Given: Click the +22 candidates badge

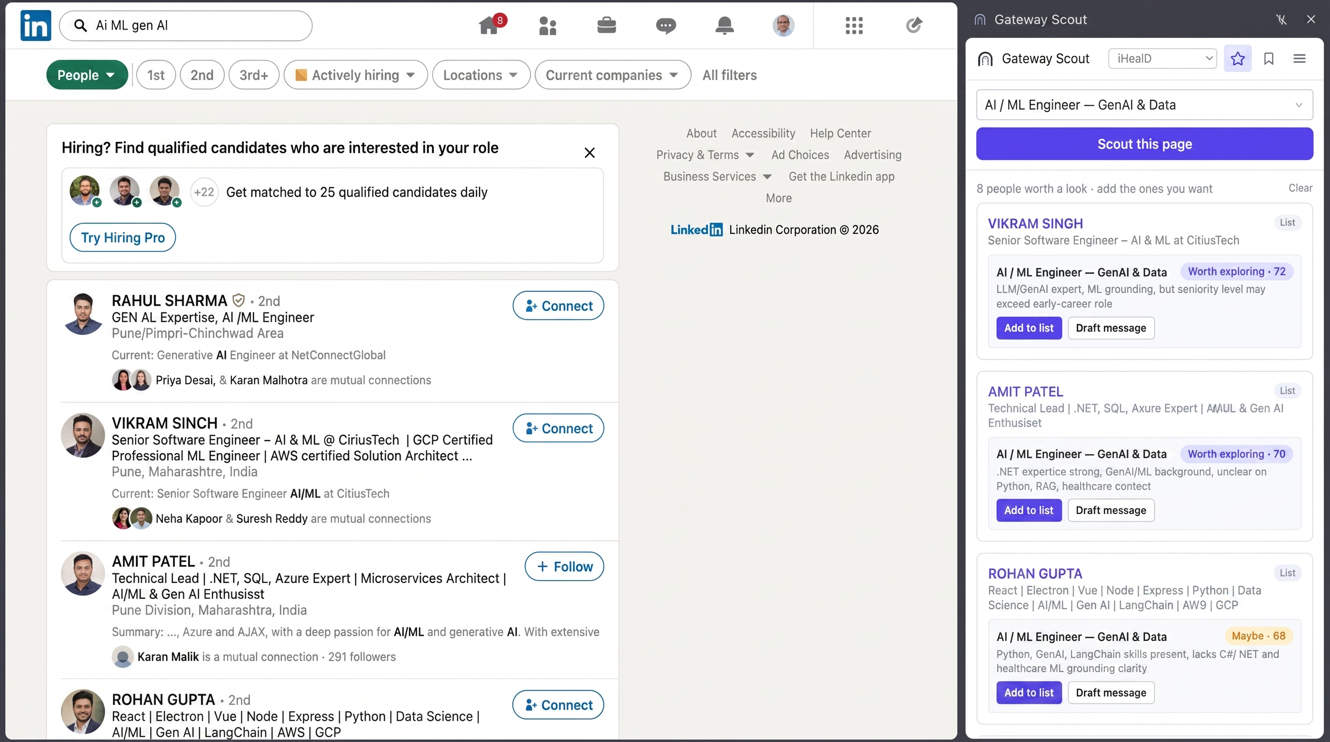Looking at the screenshot, I should click(204, 192).
